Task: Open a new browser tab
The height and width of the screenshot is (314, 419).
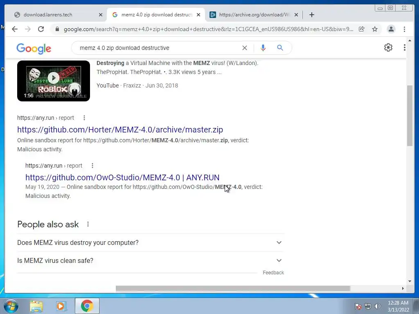Action: pos(311,15)
